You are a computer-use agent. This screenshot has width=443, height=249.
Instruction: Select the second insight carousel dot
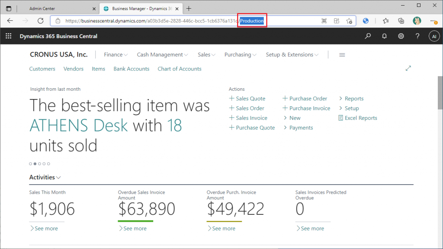[x=35, y=164]
